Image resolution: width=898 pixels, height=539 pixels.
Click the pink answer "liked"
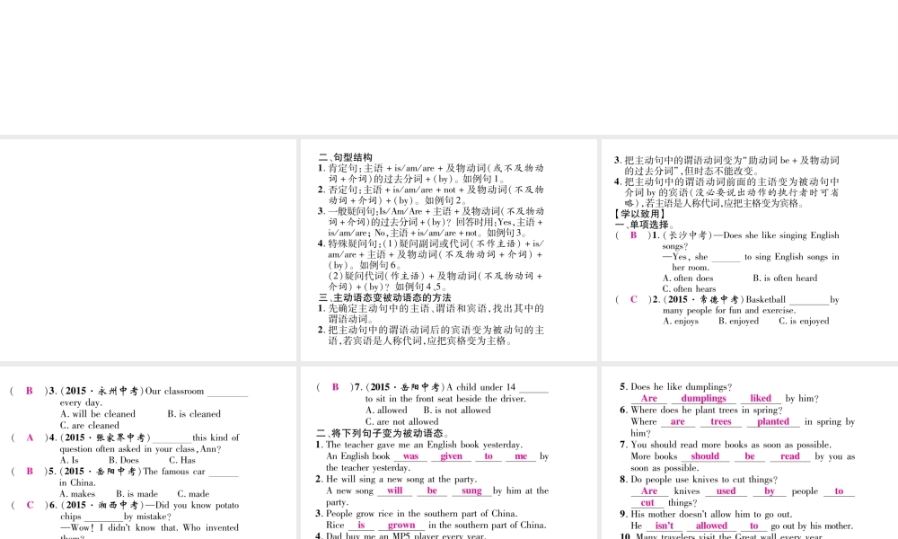coord(761,398)
